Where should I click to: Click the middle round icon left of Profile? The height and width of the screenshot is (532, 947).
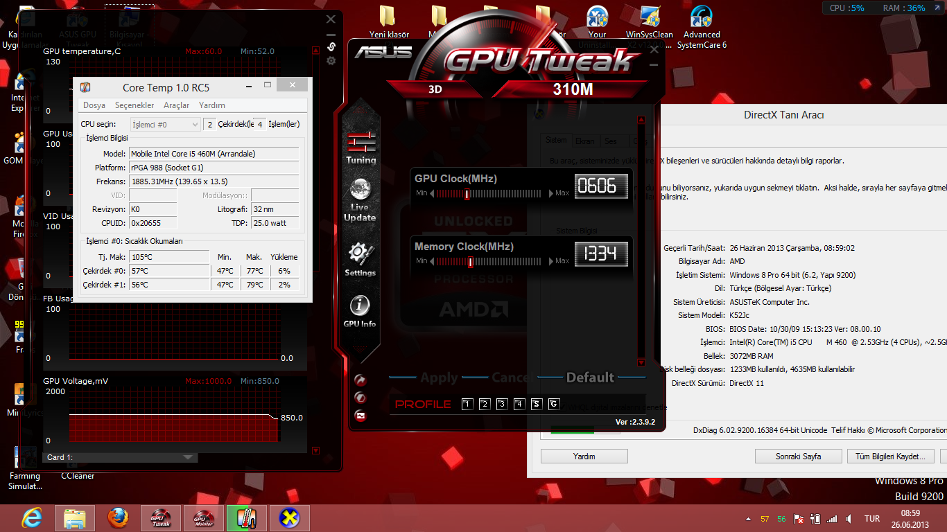360,398
